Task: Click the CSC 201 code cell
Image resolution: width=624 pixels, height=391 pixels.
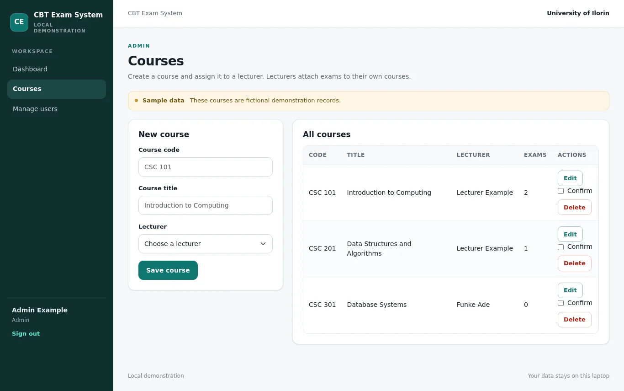Action: [323, 248]
